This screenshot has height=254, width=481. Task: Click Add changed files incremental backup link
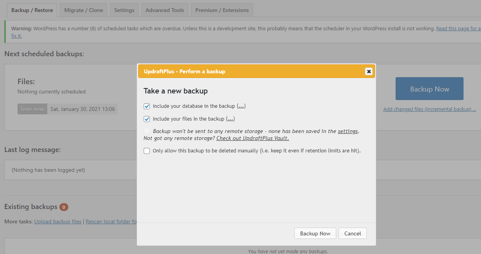pos(430,109)
